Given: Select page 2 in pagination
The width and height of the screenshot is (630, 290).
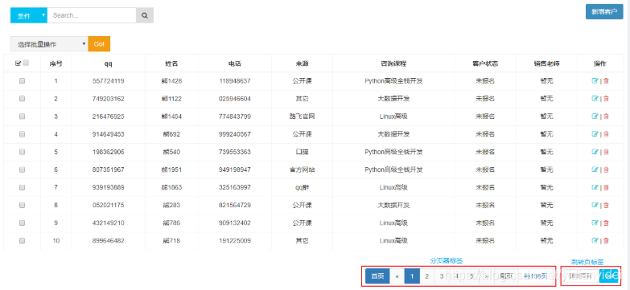Looking at the screenshot, I should 426,276.
